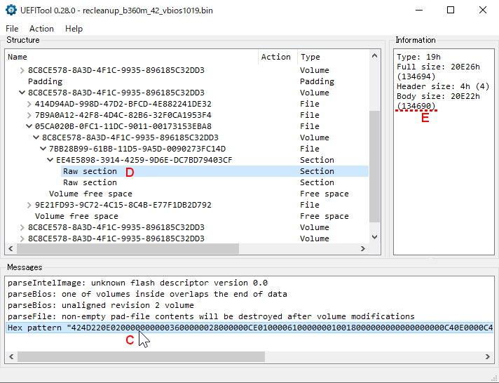This screenshot has height=383, width=499.
Task: Expand the 414D94AD-998D file node
Action: (x=29, y=104)
